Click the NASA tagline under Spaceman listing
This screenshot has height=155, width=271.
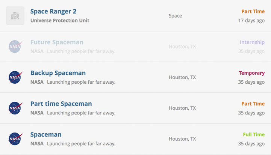pos(81,144)
